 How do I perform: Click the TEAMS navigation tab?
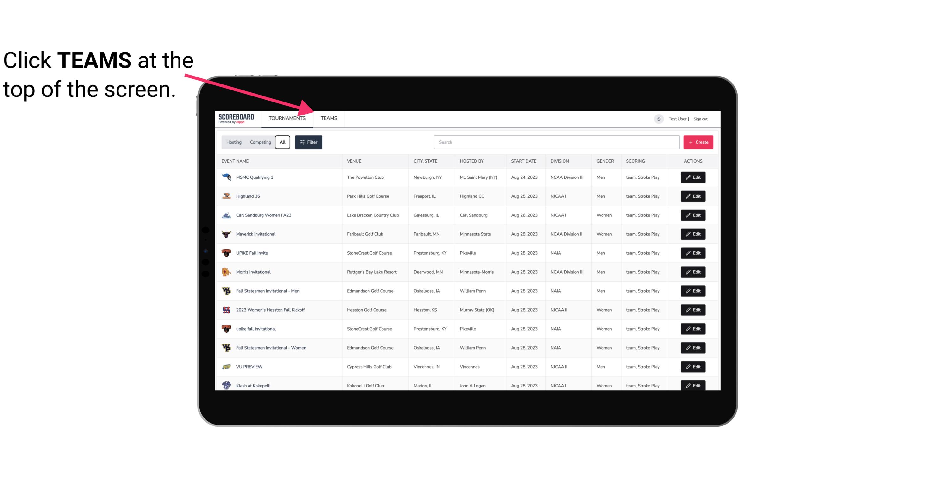[x=328, y=118]
